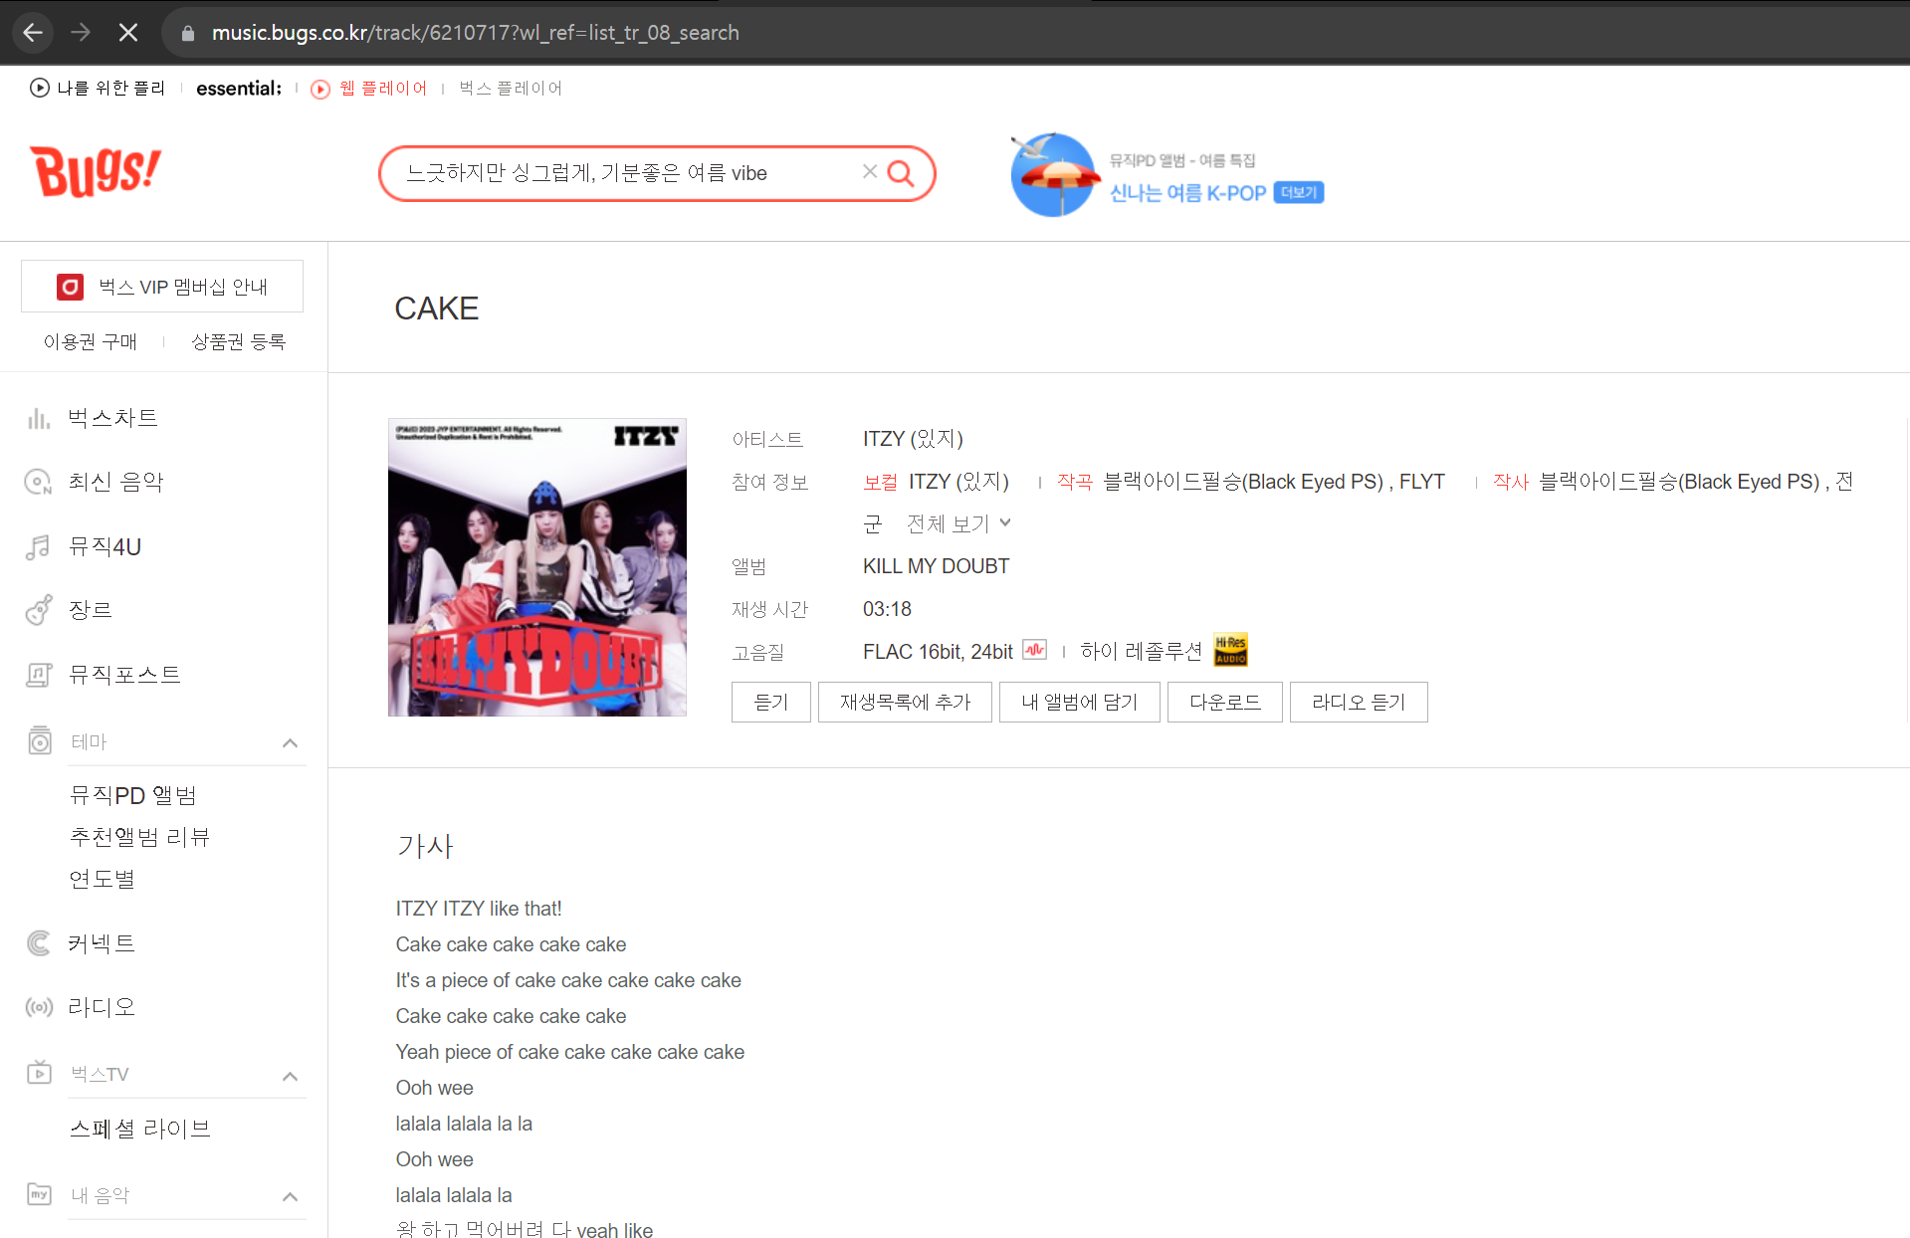Launch the 웹 플레이어 web player

pyautogui.click(x=383, y=88)
